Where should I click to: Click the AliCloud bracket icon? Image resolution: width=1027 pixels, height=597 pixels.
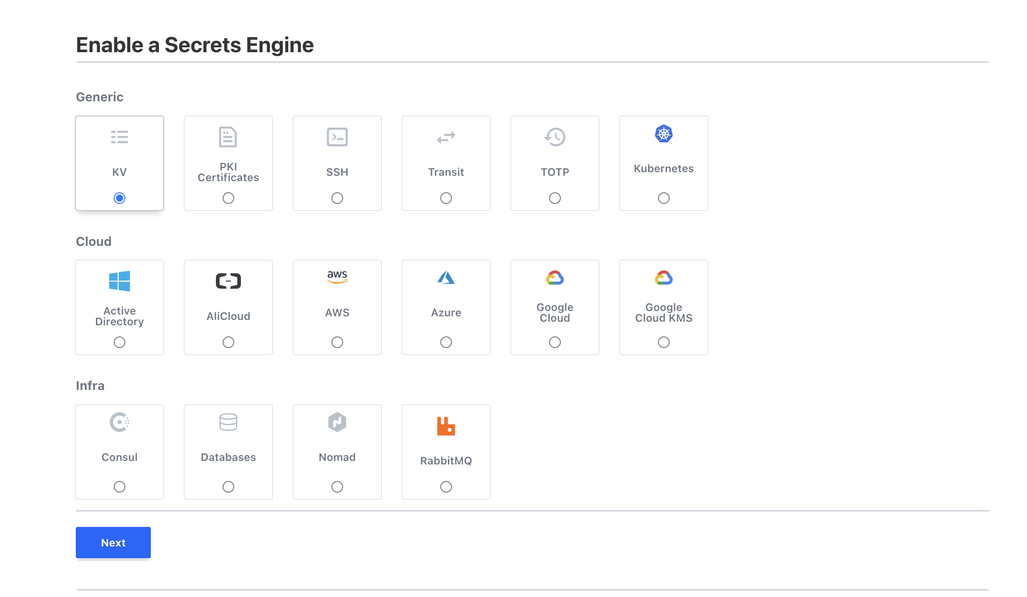(x=228, y=281)
